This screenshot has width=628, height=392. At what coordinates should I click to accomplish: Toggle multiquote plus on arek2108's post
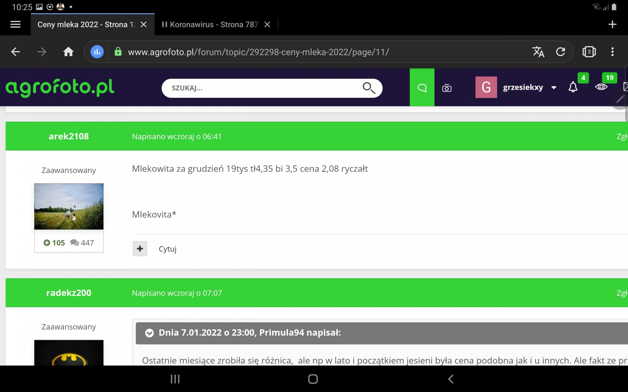[x=140, y=249]
